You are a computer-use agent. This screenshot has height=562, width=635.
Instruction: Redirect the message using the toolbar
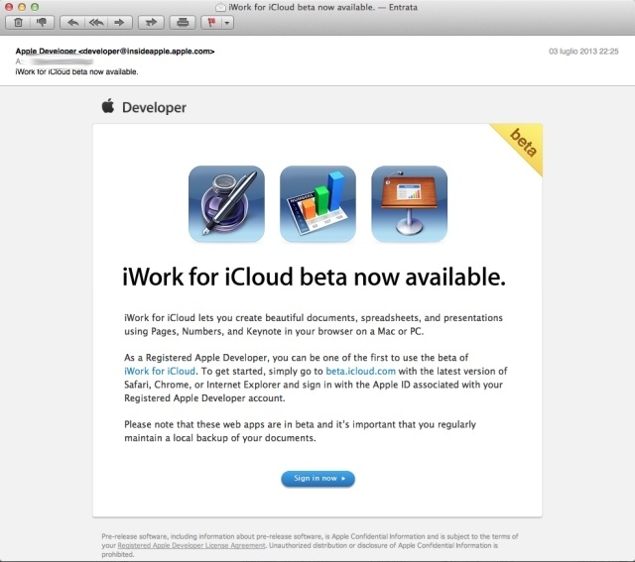pos(151,22)
